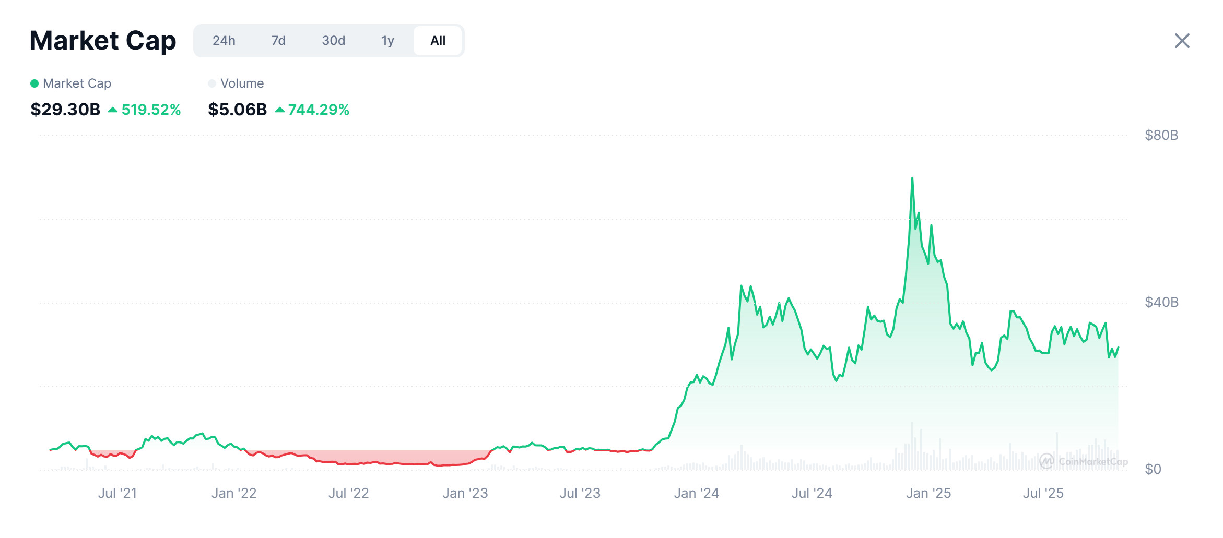Switch to the 24h time range
Viewport: 1223px width, 538px height.
[224, 41]
